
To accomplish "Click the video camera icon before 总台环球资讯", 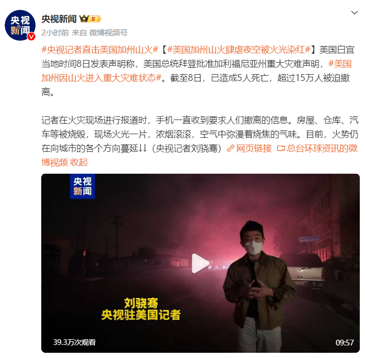I will pos(281,148).
